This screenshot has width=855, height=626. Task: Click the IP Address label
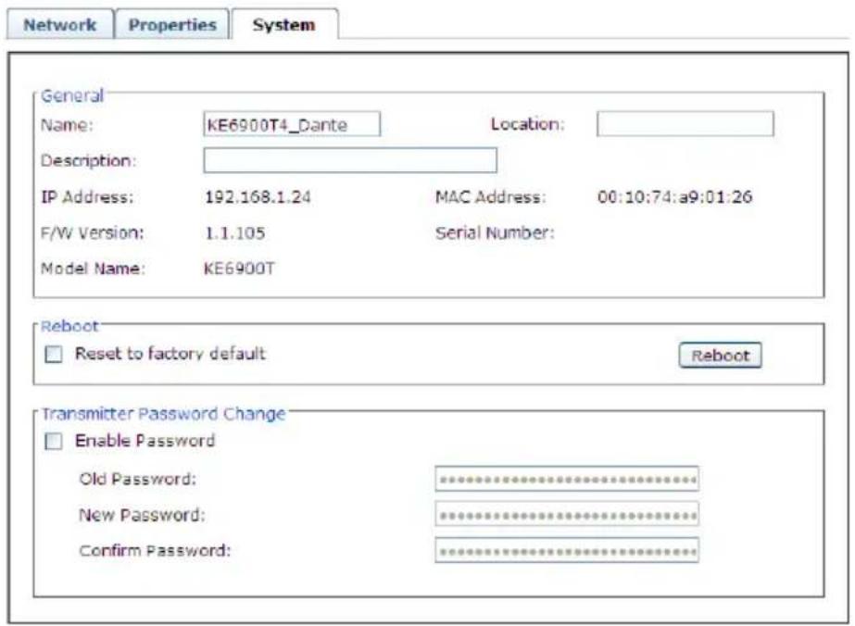pyautogui.click(x=87, y=197)
